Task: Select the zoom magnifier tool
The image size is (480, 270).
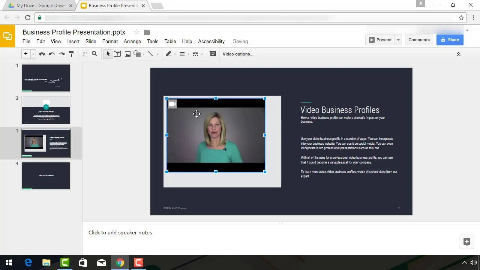Action: pos(94,54)
